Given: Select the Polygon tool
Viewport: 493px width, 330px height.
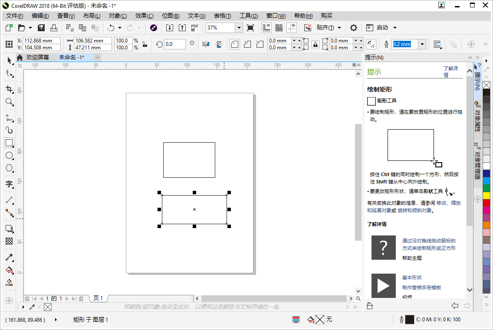Looking at the screenshot, I should point(9,168).
